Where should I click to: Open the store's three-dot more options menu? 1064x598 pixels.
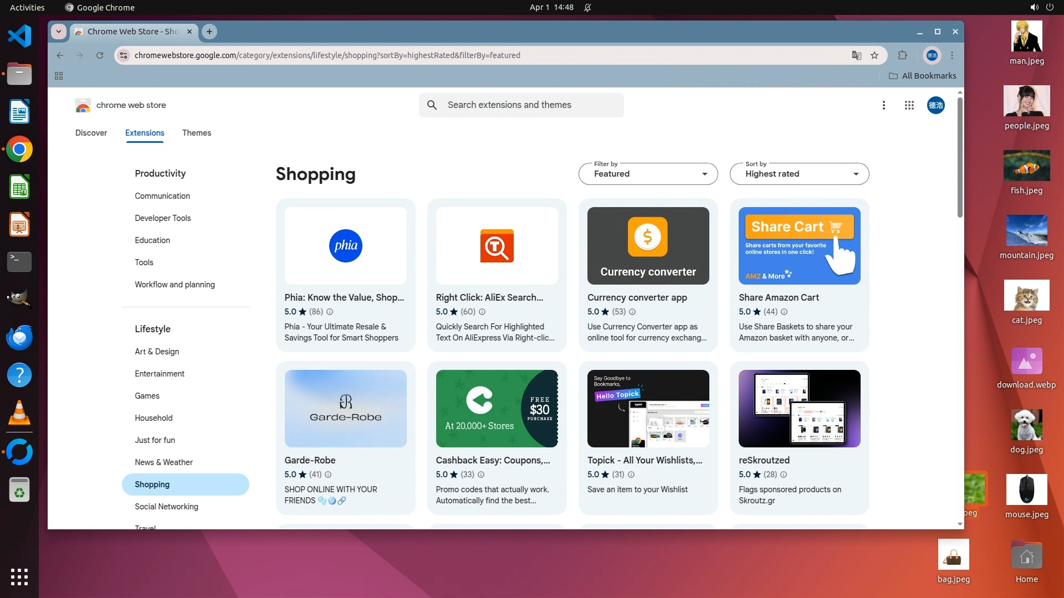[x=884, y=105]
